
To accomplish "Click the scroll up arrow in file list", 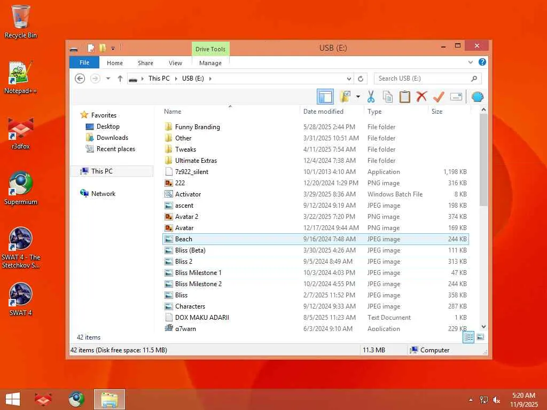I will click(483, 110).
